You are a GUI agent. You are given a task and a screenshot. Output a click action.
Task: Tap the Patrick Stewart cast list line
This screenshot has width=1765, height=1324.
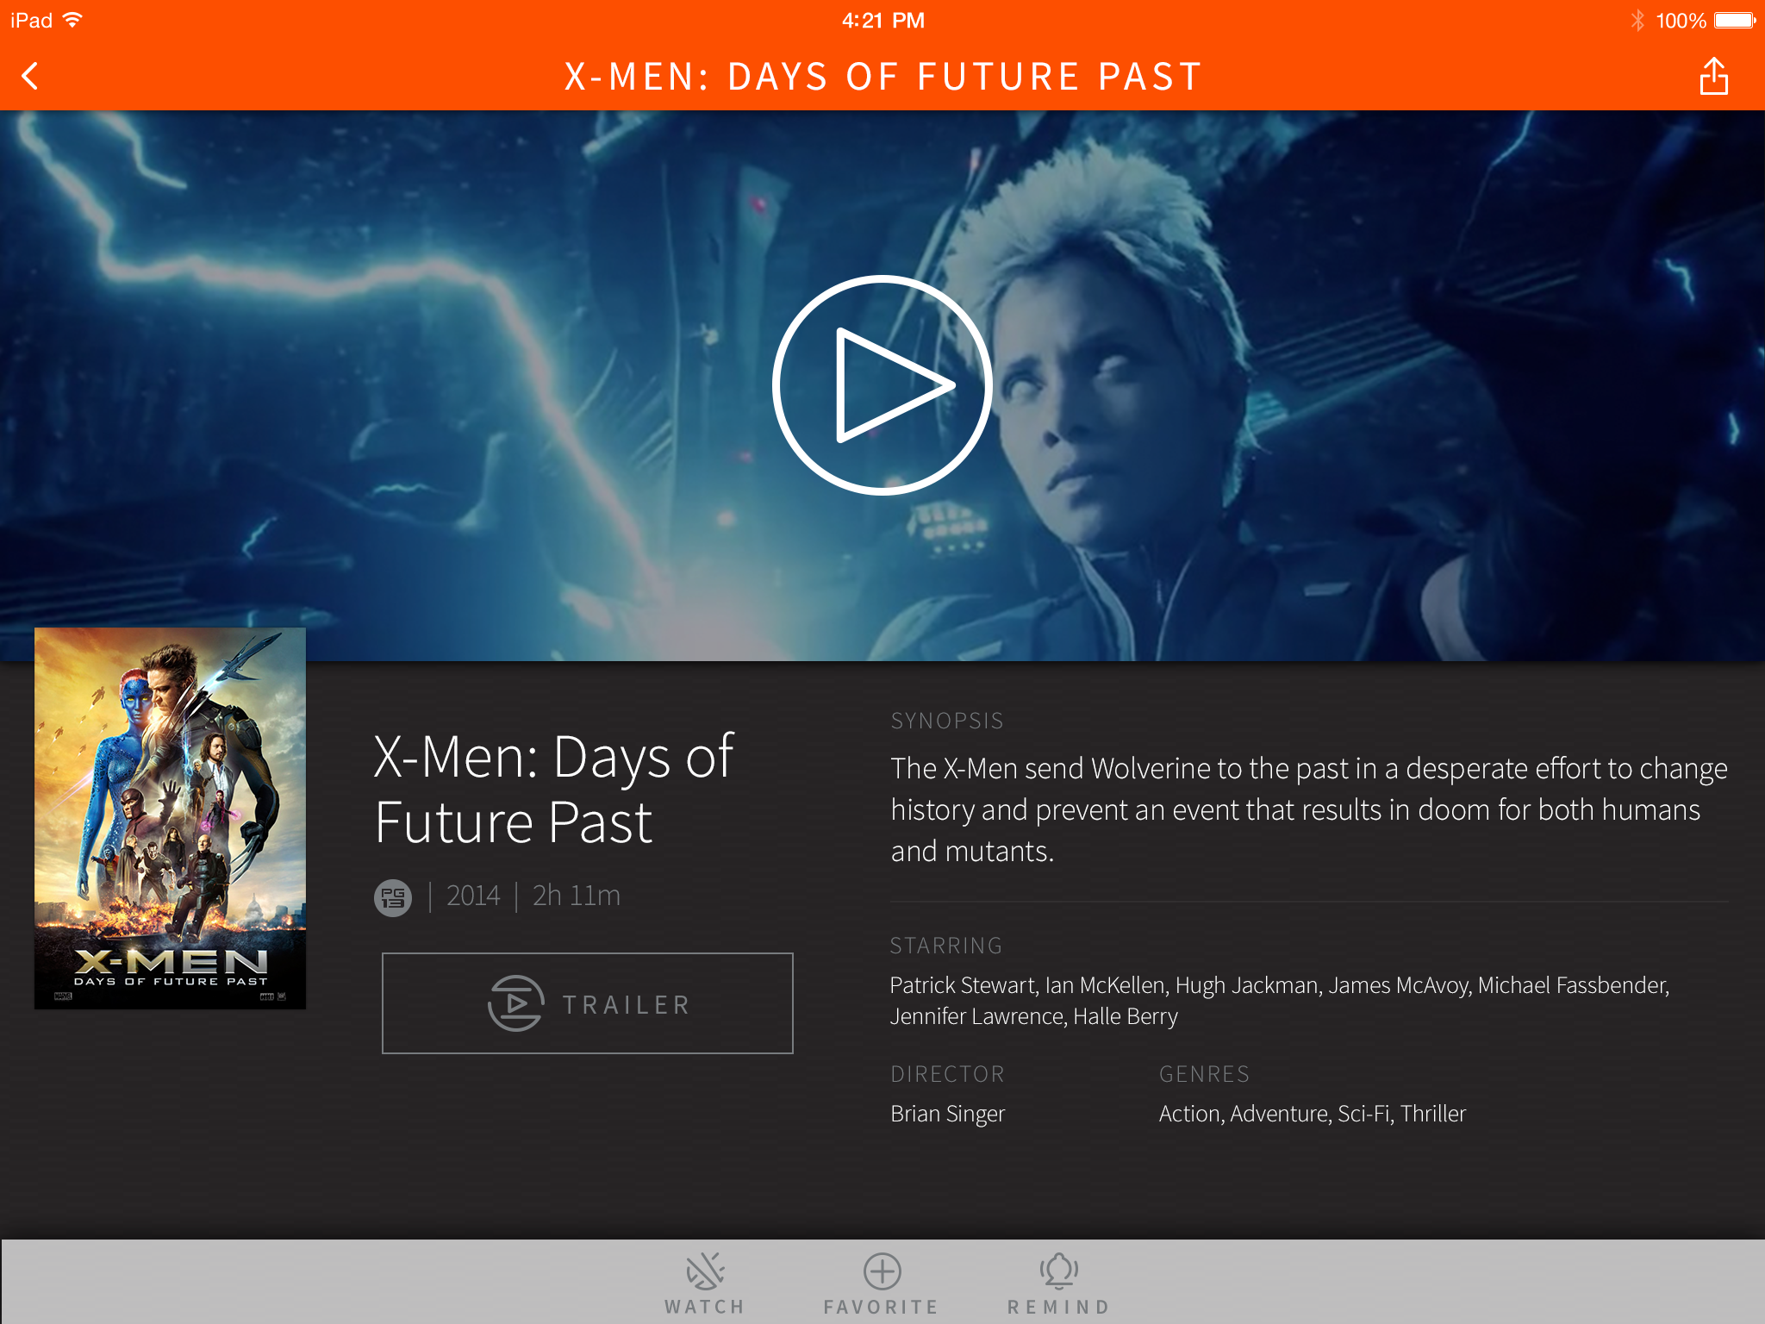tap(1279, 985)
